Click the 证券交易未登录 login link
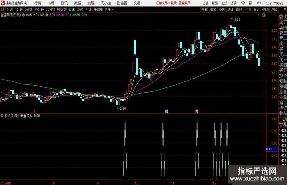The height and width of the screenshot is (185, 287). point(166,3)
